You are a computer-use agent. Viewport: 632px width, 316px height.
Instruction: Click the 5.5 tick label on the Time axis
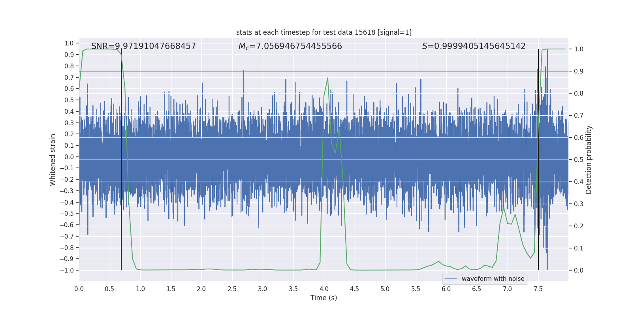[x=416, y=289]
